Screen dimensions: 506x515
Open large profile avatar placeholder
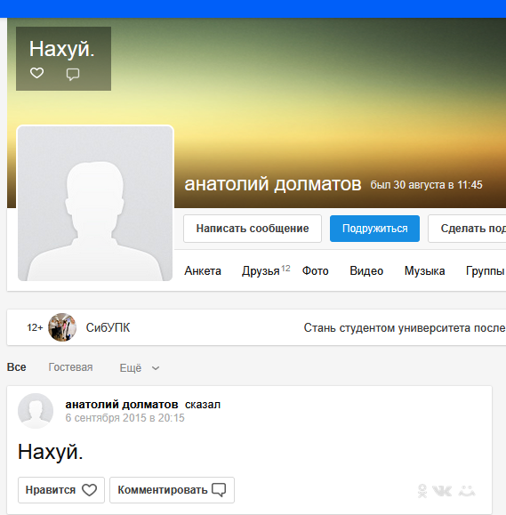(x=95, y=204)
